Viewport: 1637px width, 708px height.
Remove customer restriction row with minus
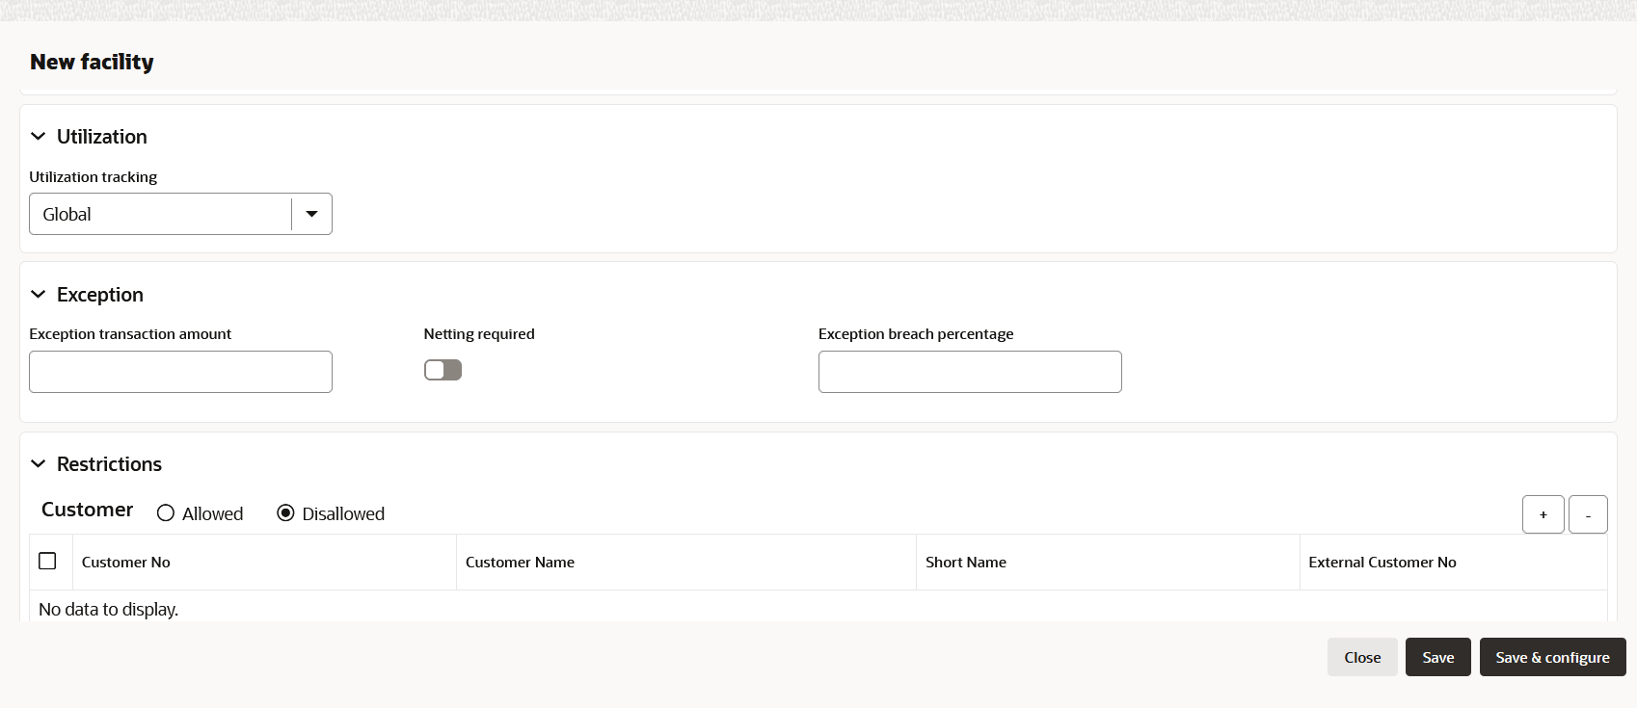click(1588, 514)
